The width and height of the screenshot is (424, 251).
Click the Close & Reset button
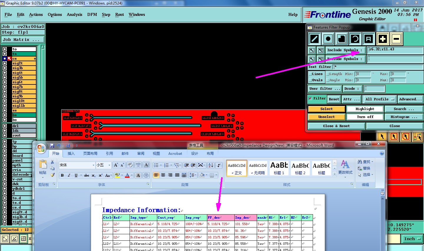(337, 126)
